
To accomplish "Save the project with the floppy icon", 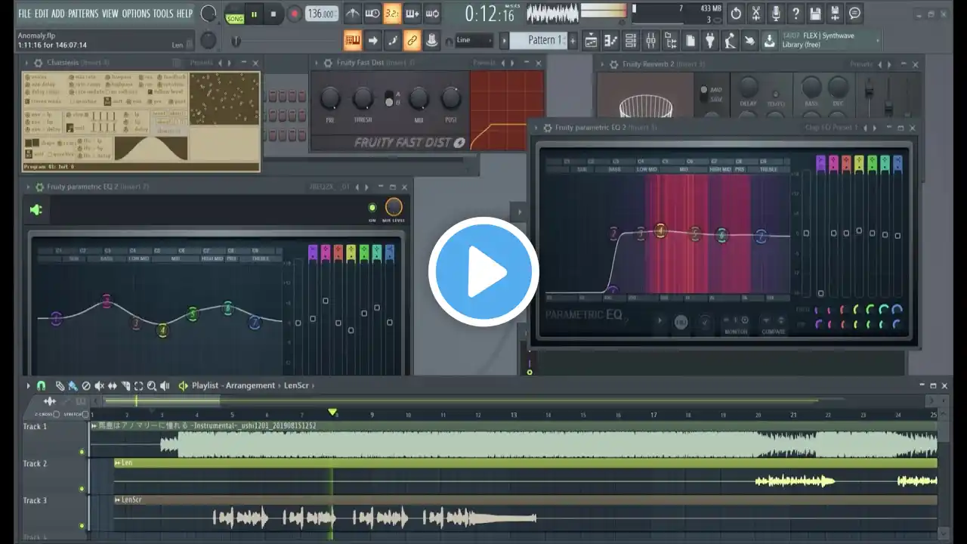I will 815,14.
